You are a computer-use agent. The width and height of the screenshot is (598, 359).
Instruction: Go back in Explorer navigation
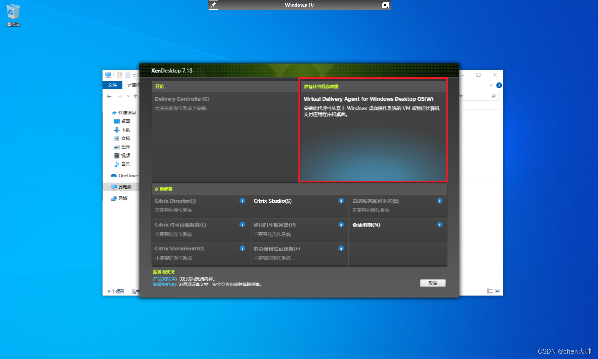point(109,96)
